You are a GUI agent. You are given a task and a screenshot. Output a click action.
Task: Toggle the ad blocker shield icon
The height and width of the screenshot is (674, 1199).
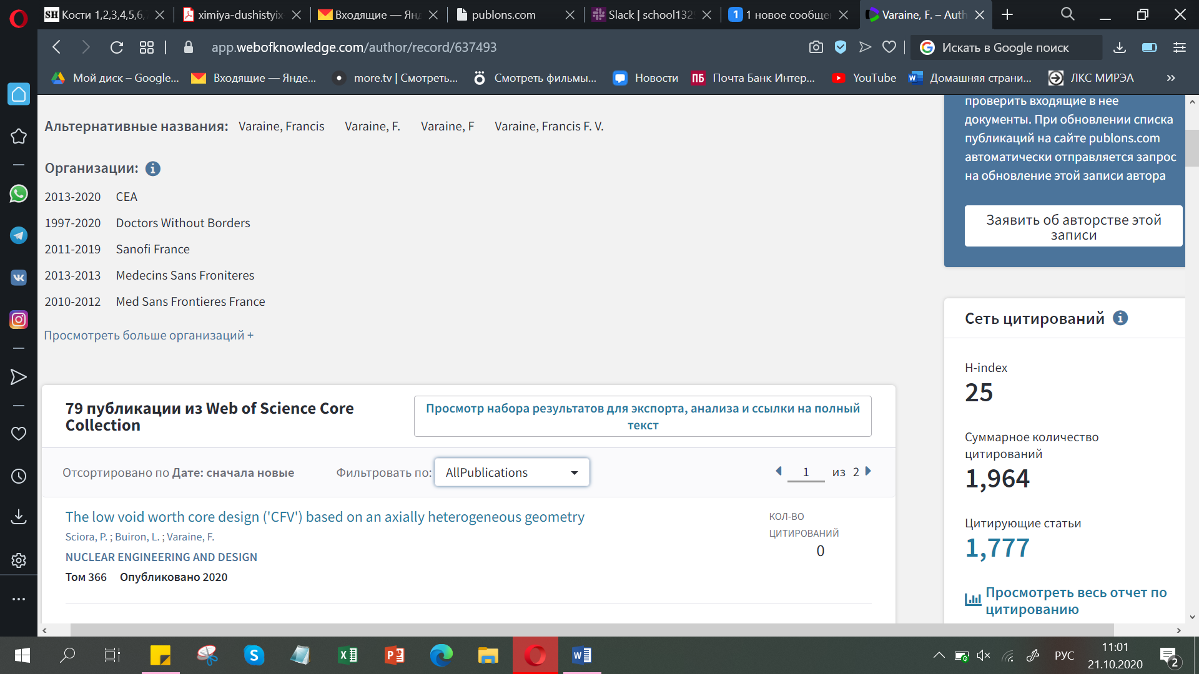(841, 47)
